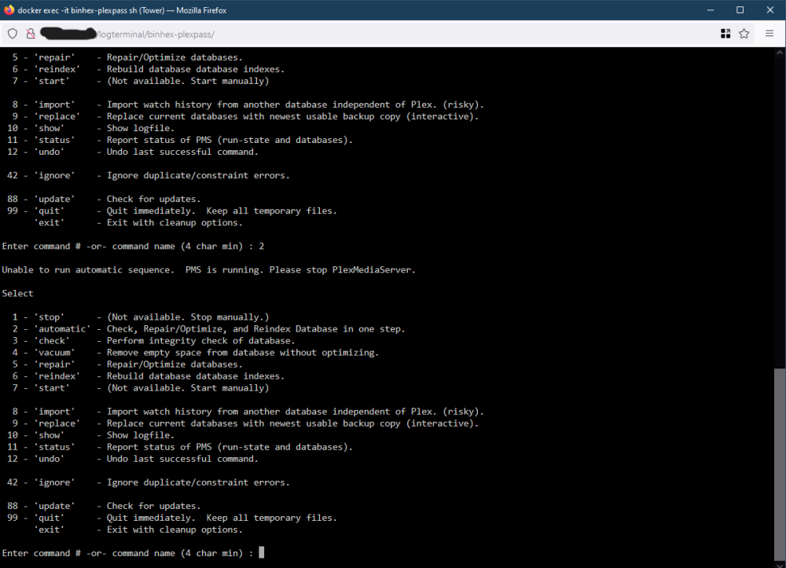
Task: Click the lower "7 - 'start'" menu line
Action: point(141,387)
